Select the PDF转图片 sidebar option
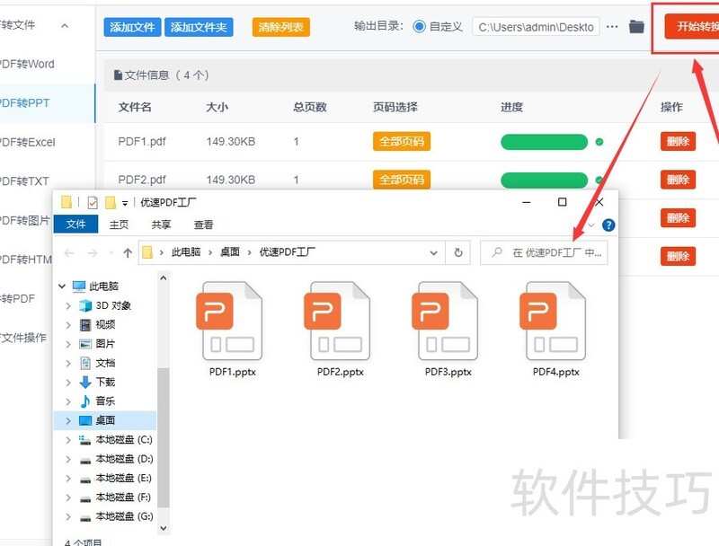Image resolution: width=719 pixels, height=546 pixels. click(22, 220)
